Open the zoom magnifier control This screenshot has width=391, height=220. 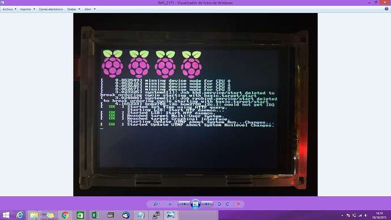[156, 204]
